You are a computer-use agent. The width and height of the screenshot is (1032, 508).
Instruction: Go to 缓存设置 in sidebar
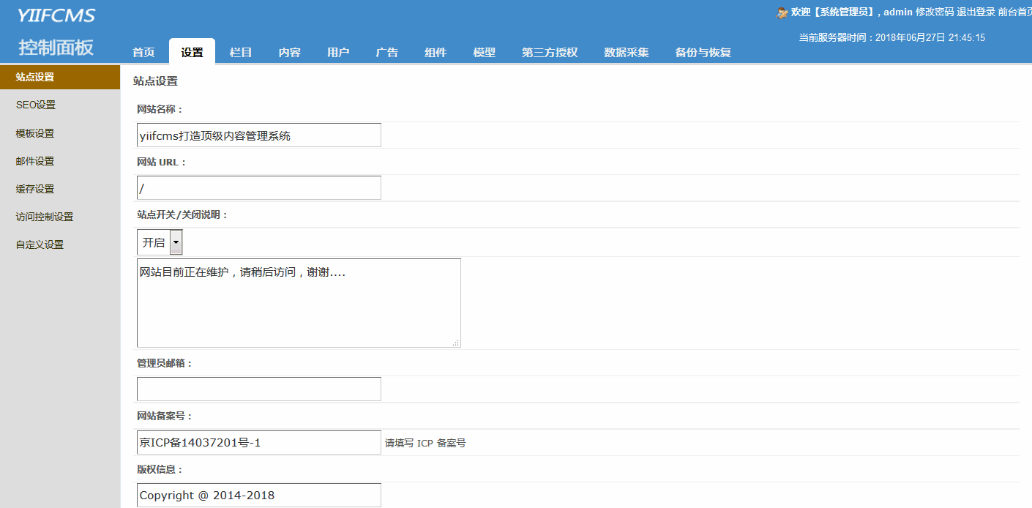pos(35,189)
